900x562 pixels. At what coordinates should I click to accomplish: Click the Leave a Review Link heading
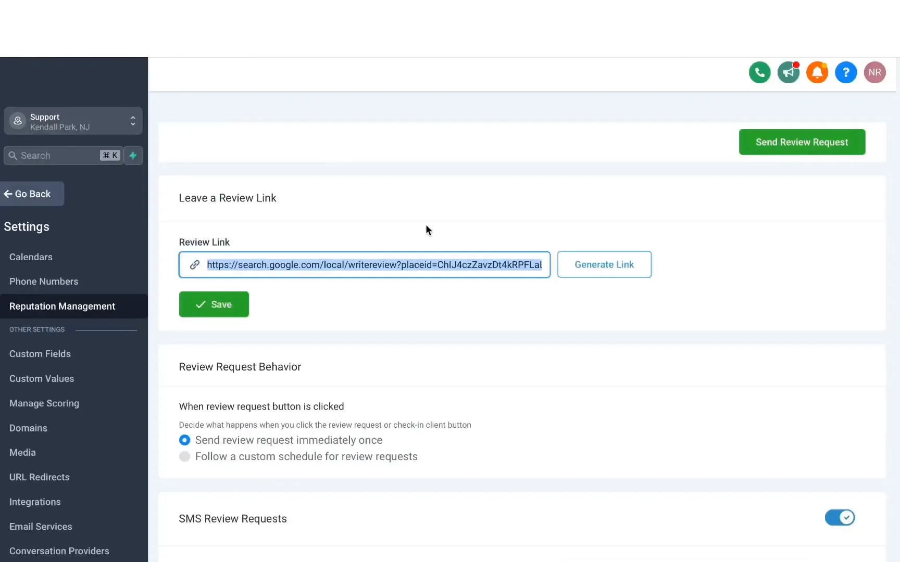tap(227, 198)
